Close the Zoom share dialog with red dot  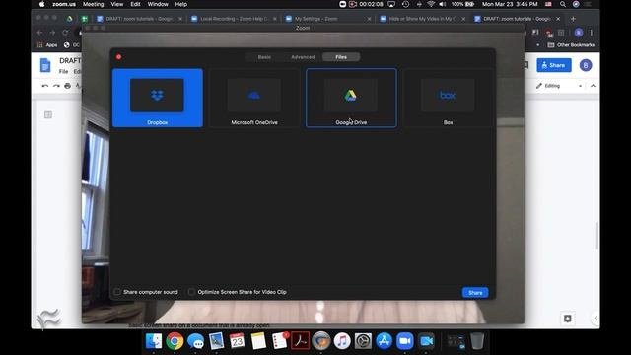pyautogui.click(x=118, y=57)
